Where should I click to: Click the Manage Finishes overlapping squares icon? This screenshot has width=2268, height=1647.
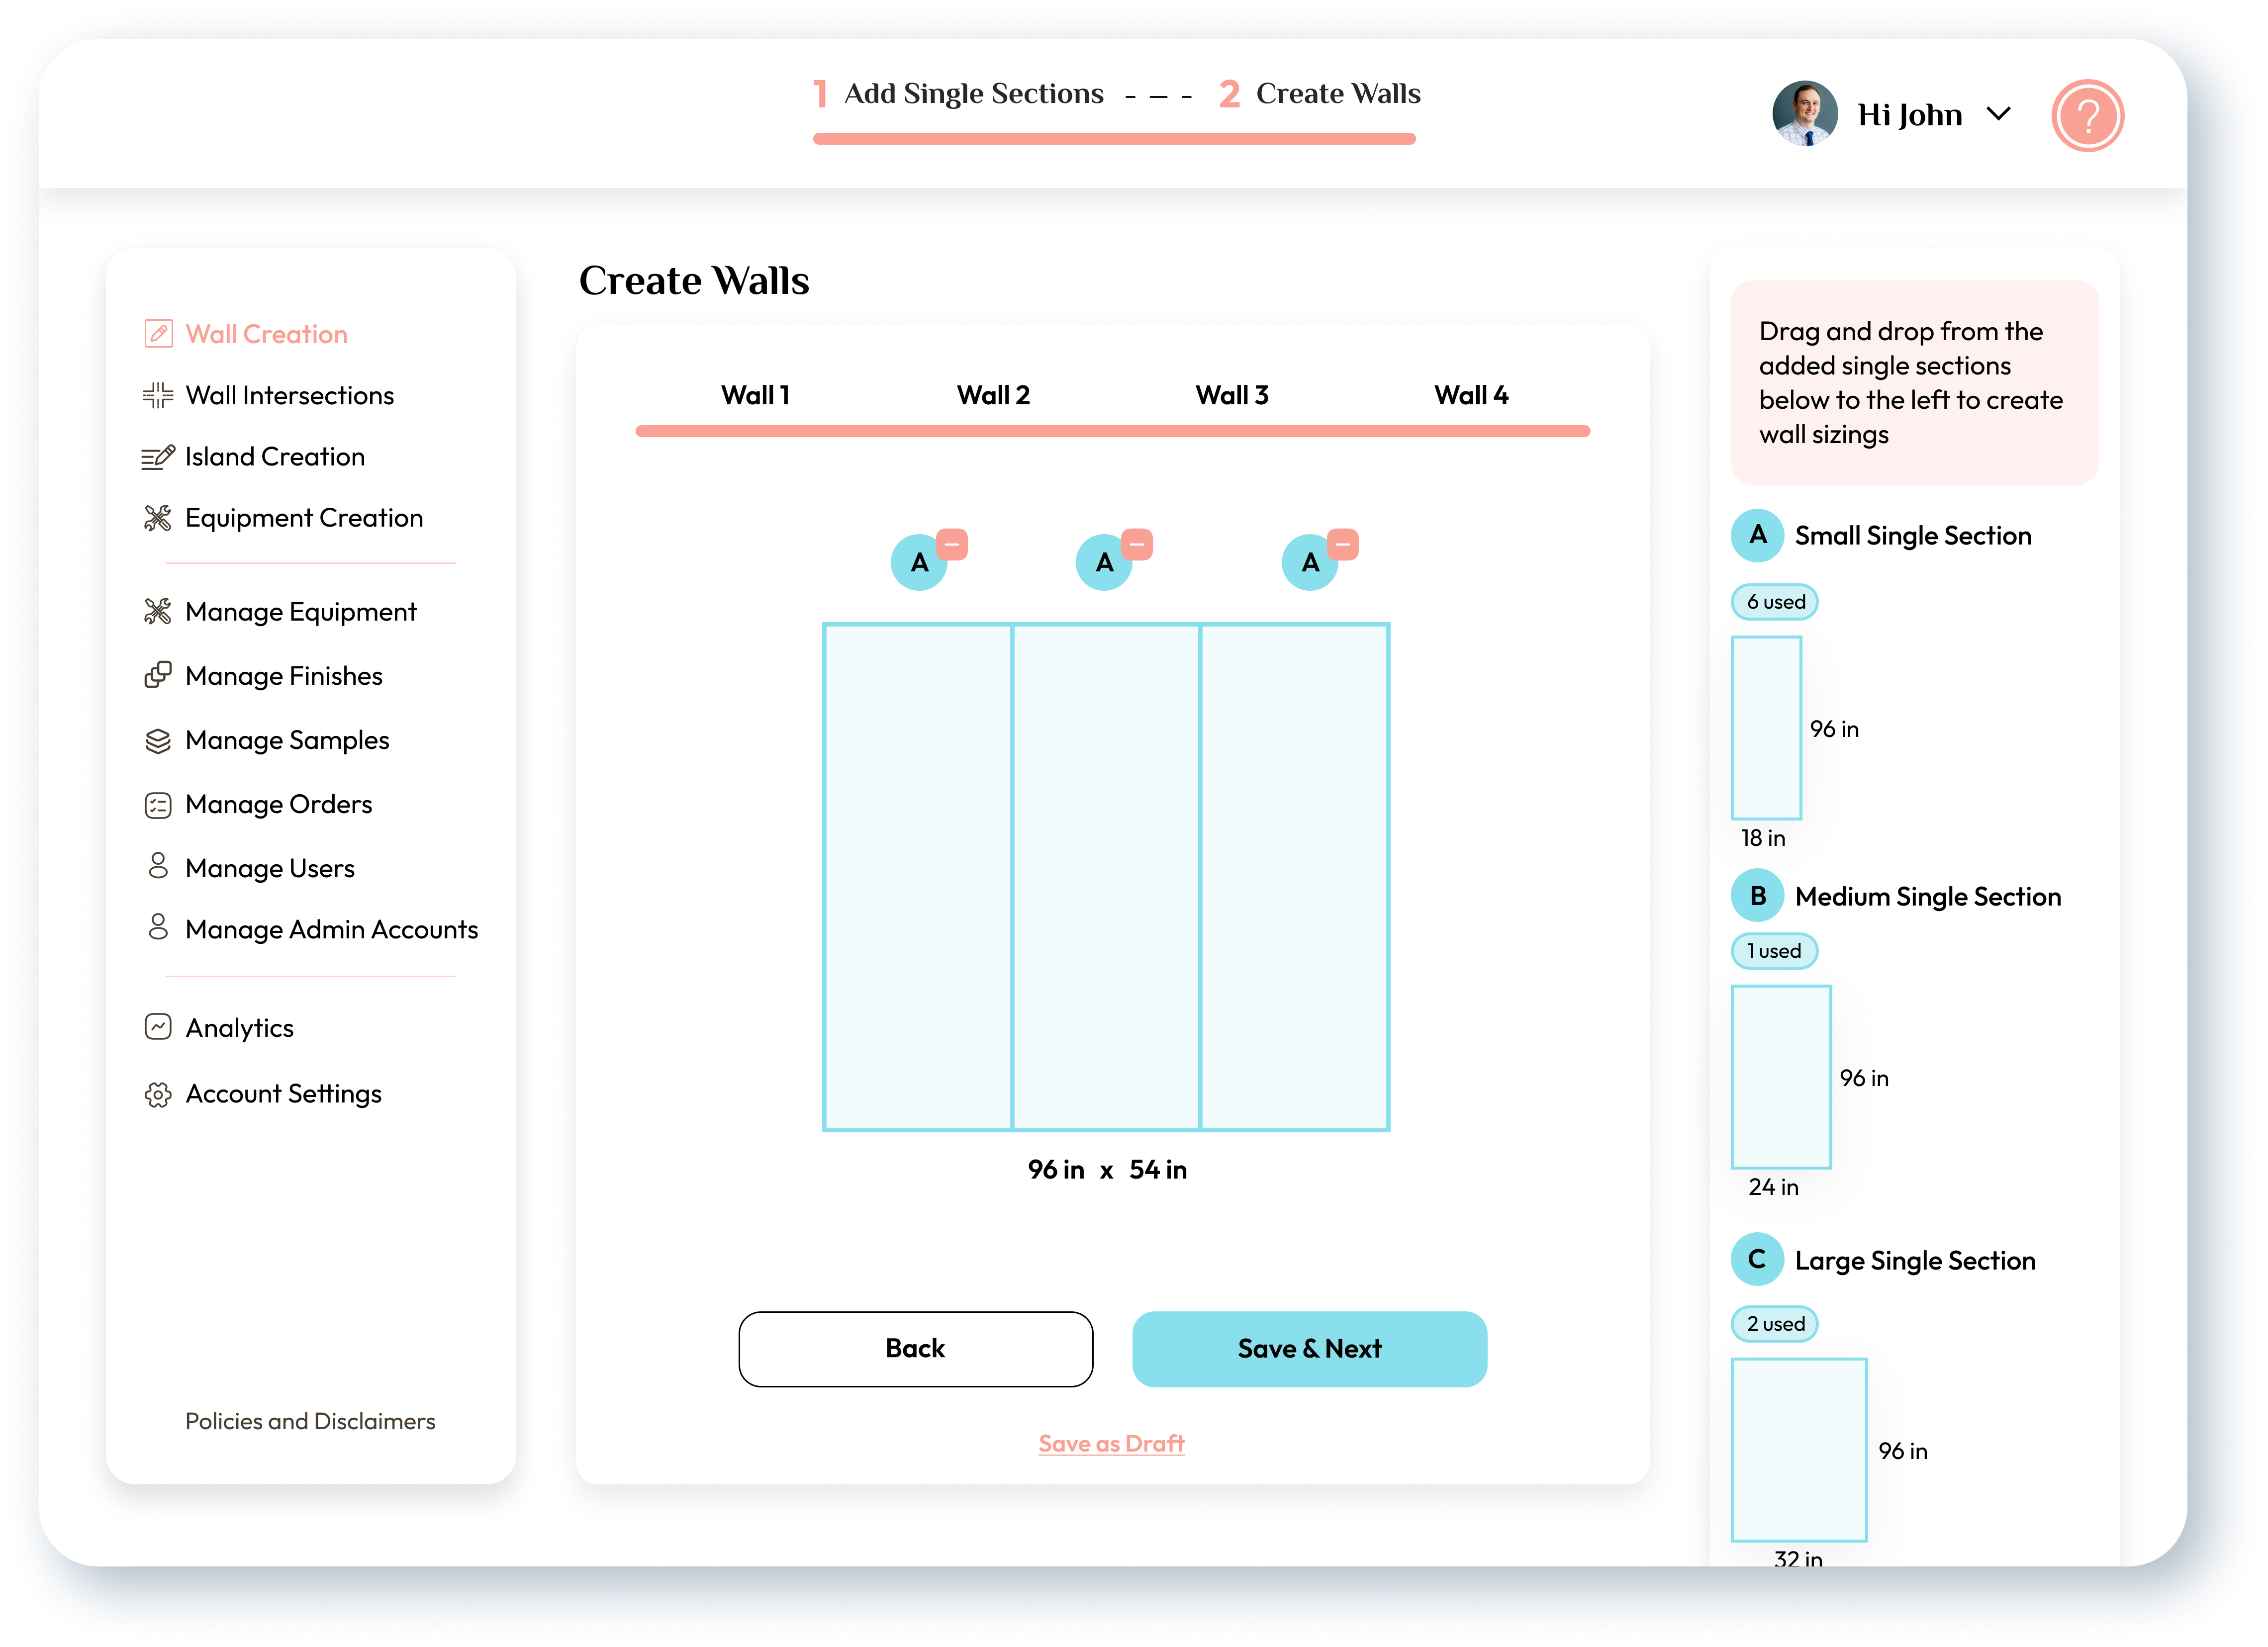tap(158, 676)
